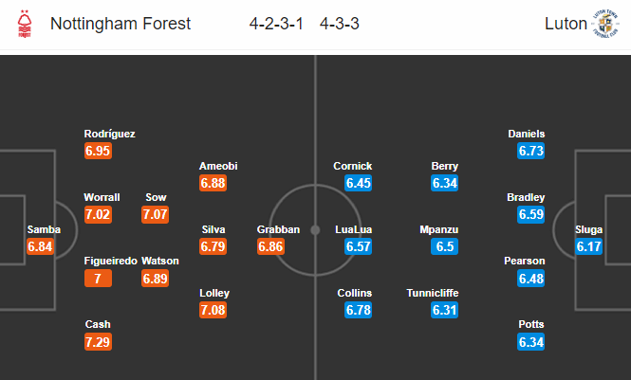This screenshot has height=380, width=631.
Task: Click the 4-3-3 formation label
Action: click(340, 24)
